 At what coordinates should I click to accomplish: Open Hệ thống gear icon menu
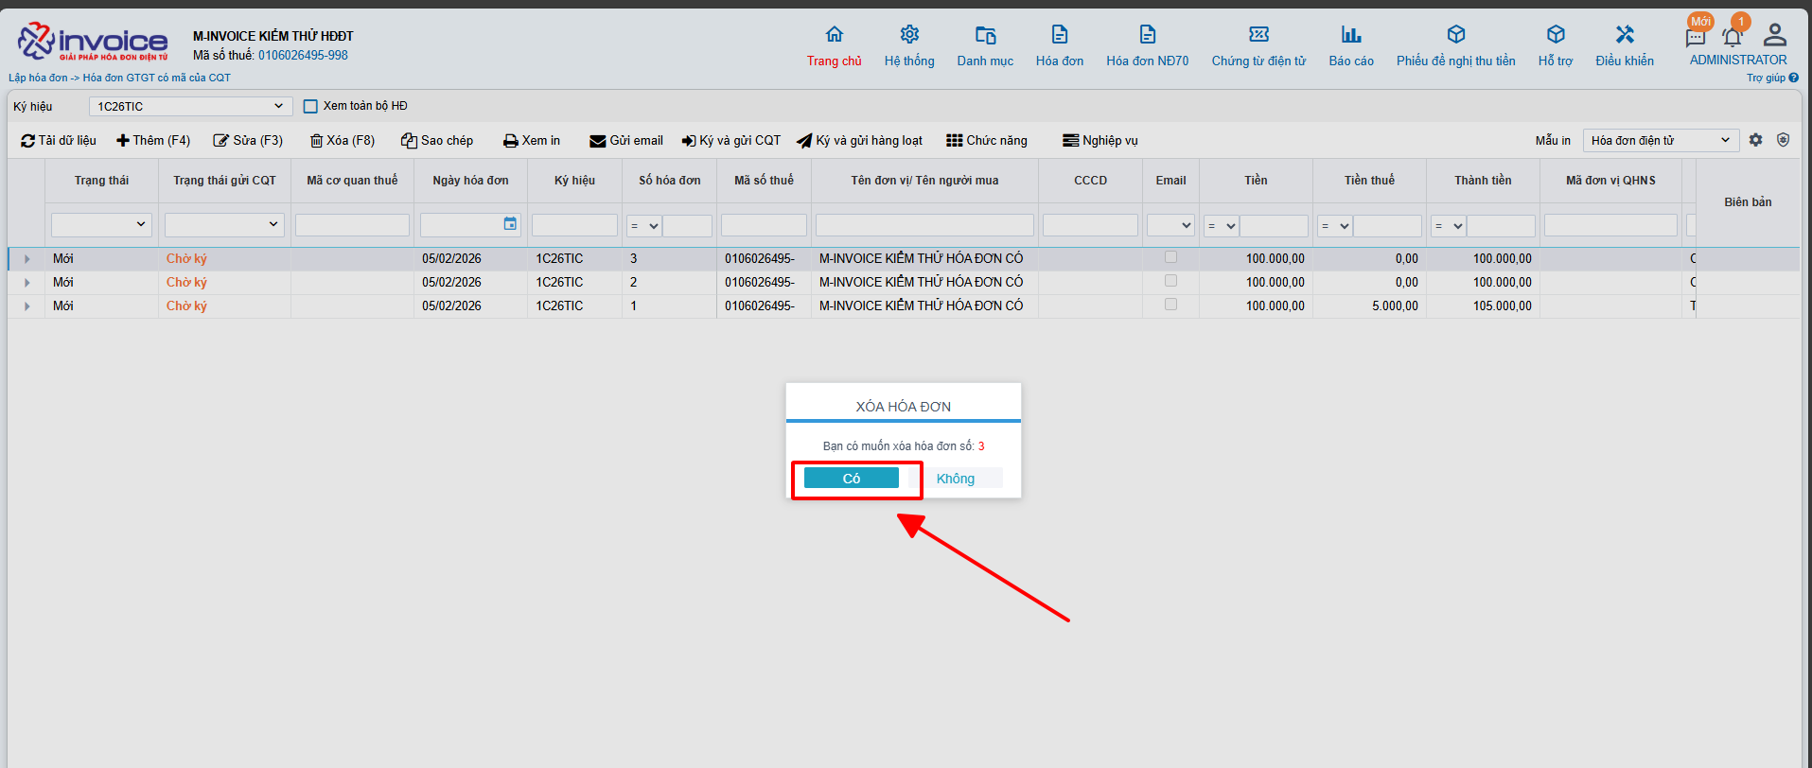click(x=908, y=35)
